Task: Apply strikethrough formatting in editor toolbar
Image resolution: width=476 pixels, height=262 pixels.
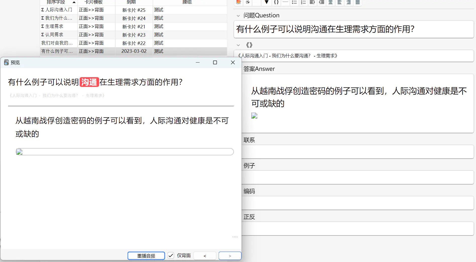Action: click(x=248, y=2)
